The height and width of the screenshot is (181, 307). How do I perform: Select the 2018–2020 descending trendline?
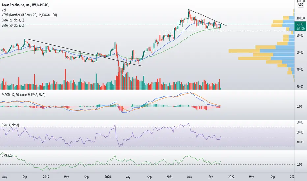point(83,52)
